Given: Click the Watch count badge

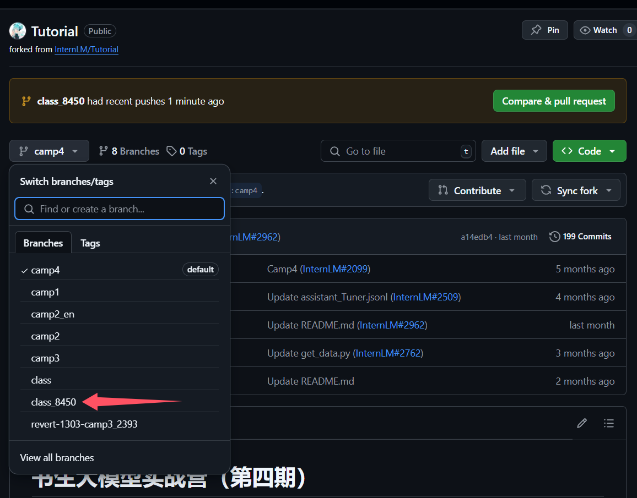Looking at the screenshot, I should (x=629, y=30).
